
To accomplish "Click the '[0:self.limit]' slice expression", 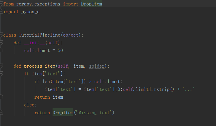I will point(133,89).
